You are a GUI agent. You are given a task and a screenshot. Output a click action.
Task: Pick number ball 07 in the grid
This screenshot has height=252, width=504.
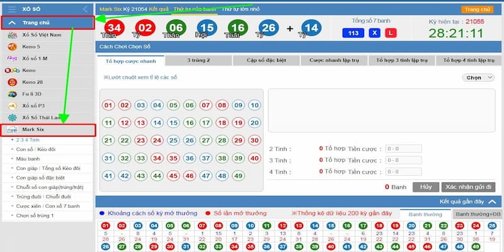(x=205, y=105)
